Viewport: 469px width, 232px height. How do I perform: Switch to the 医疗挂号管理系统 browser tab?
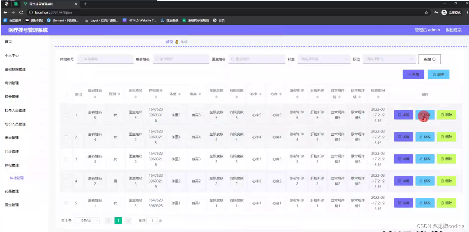pos(50,4)
